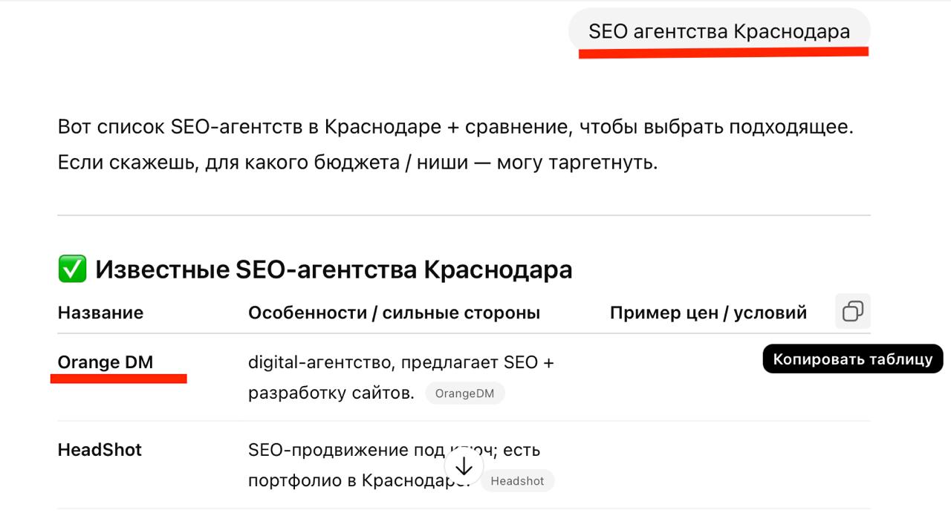The width and height of the screenshot is (951, 513).
Task: Open the Headshot source citation pill
Action: [518, 480]
